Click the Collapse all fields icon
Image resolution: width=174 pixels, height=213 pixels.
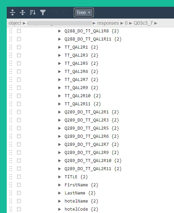click(23, 12)
